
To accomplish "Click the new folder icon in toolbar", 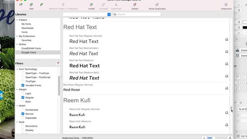I will pyautogui.click(x=21, y=5).
